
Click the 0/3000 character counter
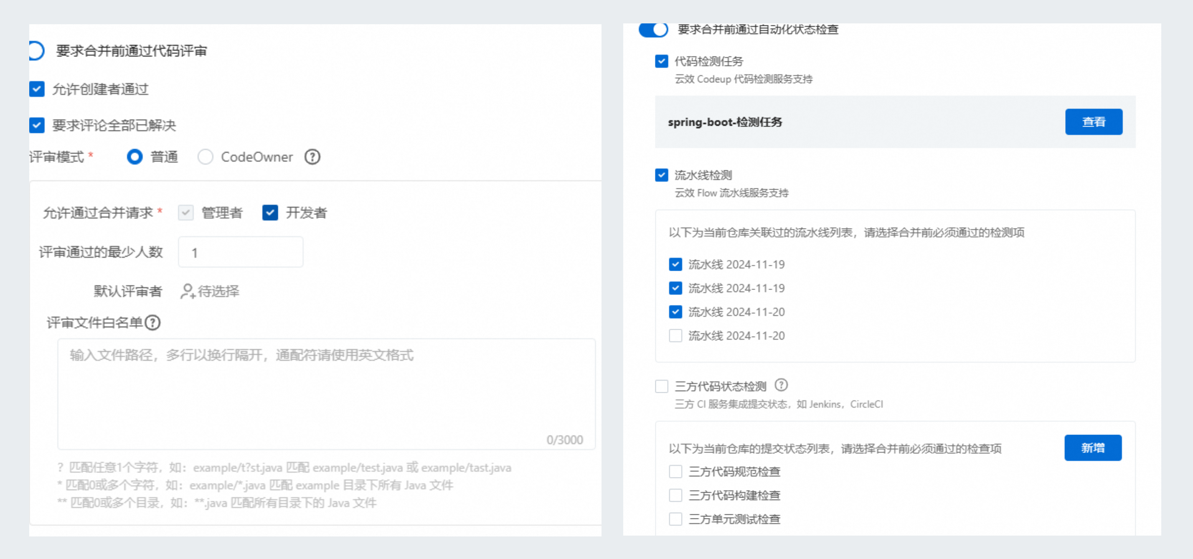[565, 440]
